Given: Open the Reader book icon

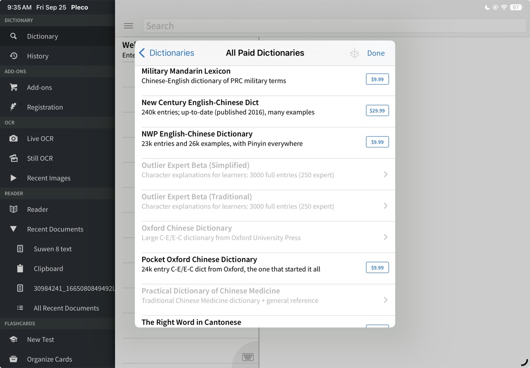Looking at the screenshot, I should click(x=14, y=209).
